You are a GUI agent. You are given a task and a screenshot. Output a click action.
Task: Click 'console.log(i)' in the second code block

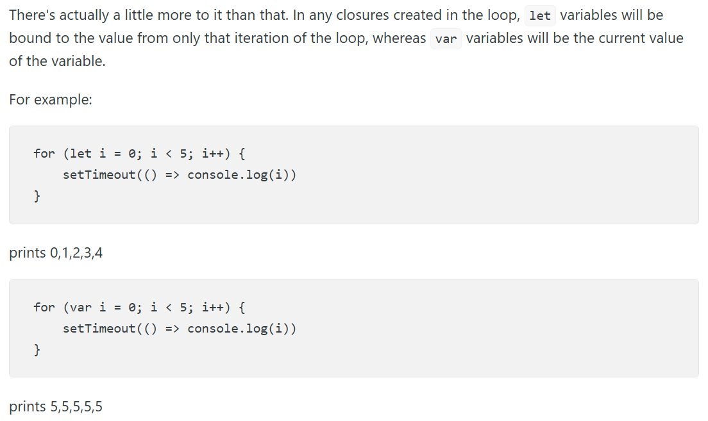242,329
